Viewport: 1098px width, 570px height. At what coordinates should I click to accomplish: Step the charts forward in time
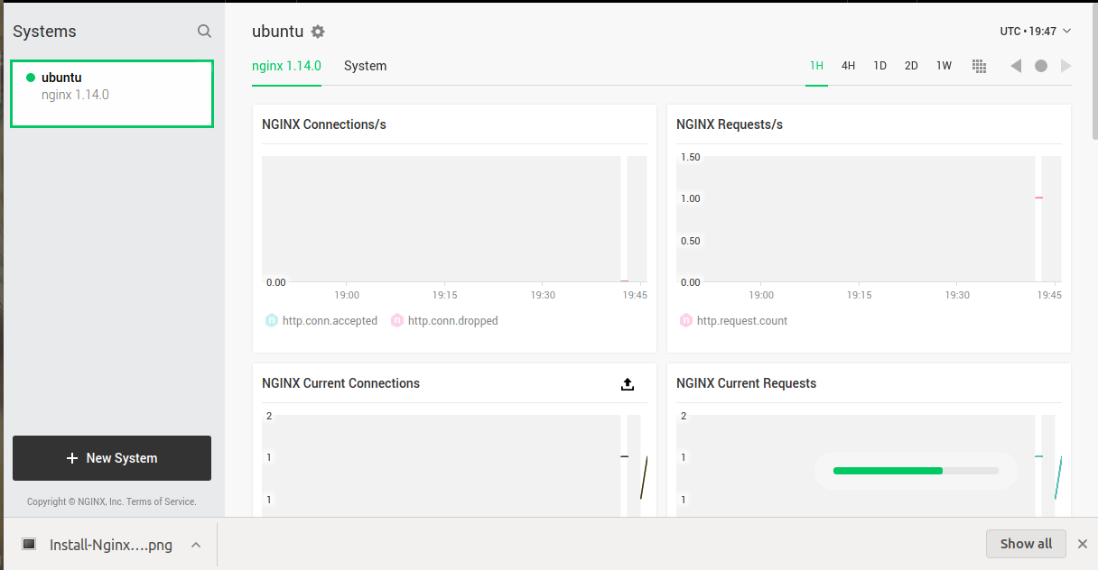click(1066, 65)
